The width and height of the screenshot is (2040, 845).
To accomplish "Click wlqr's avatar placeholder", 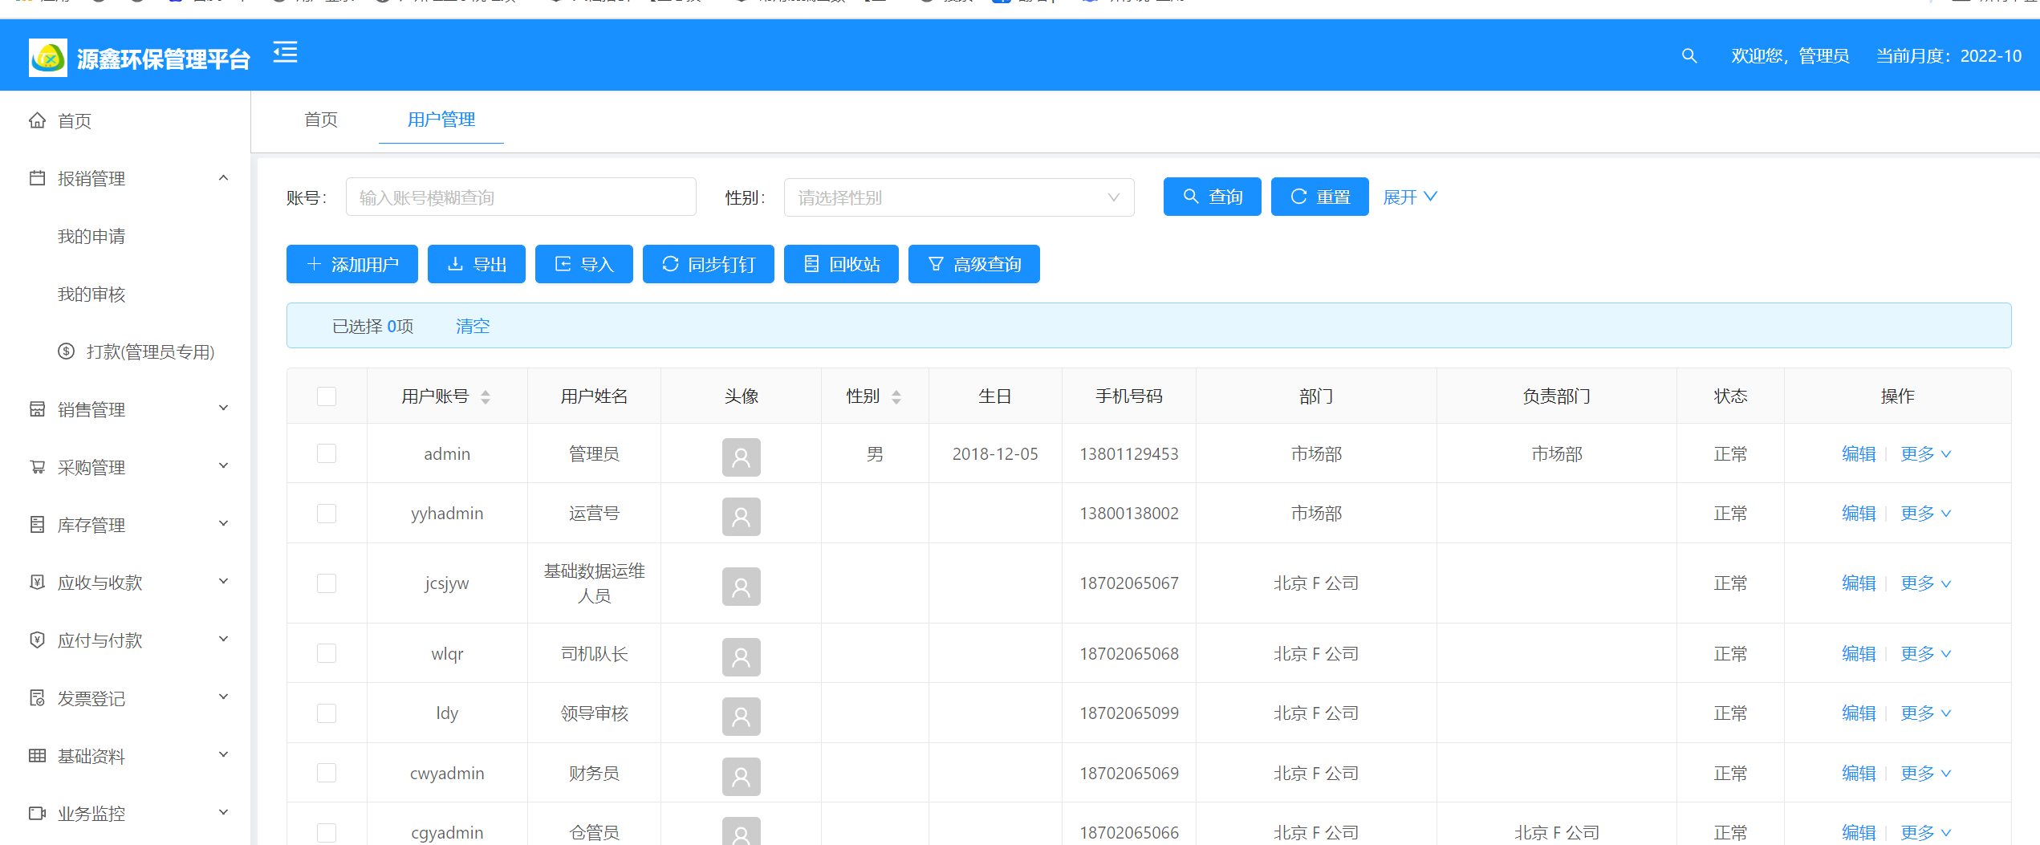I will pos(742,657).
